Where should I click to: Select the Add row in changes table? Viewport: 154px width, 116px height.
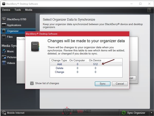(x=86, y=64)
